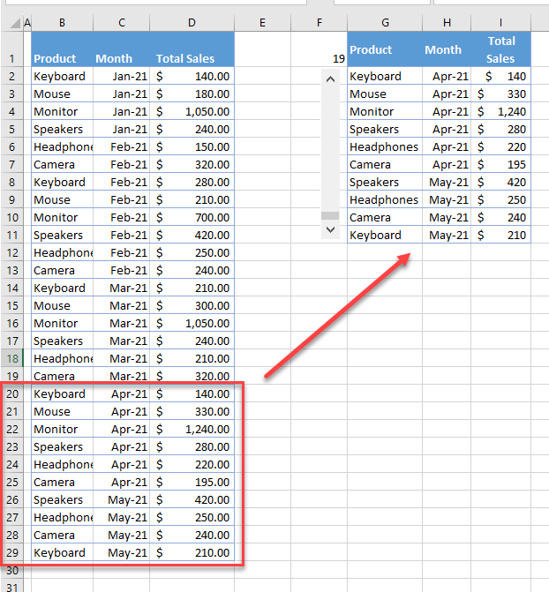Select the Apr-21 cell in row 20
Screen dimensions: 549x592
122,393
